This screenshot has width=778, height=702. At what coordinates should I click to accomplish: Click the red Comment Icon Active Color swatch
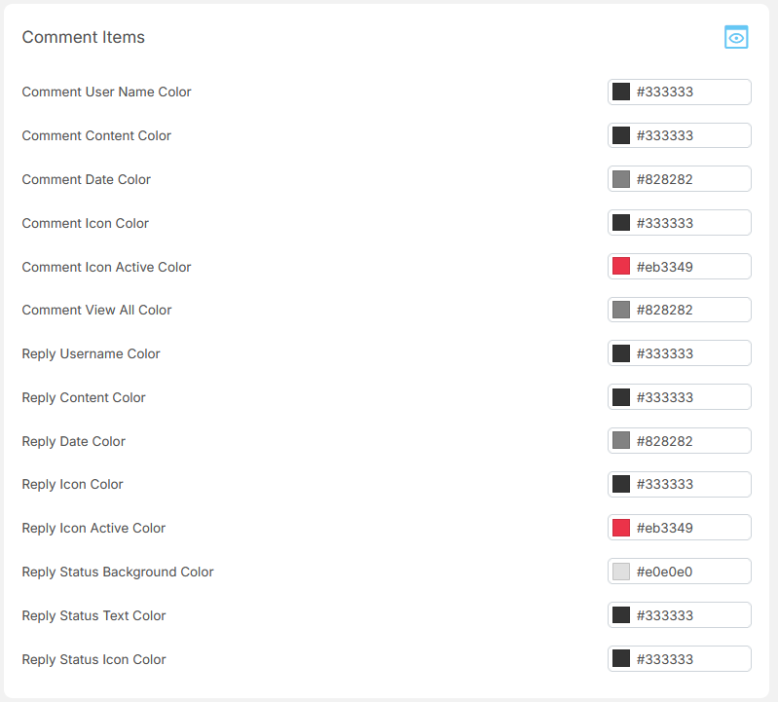(621, 267)
